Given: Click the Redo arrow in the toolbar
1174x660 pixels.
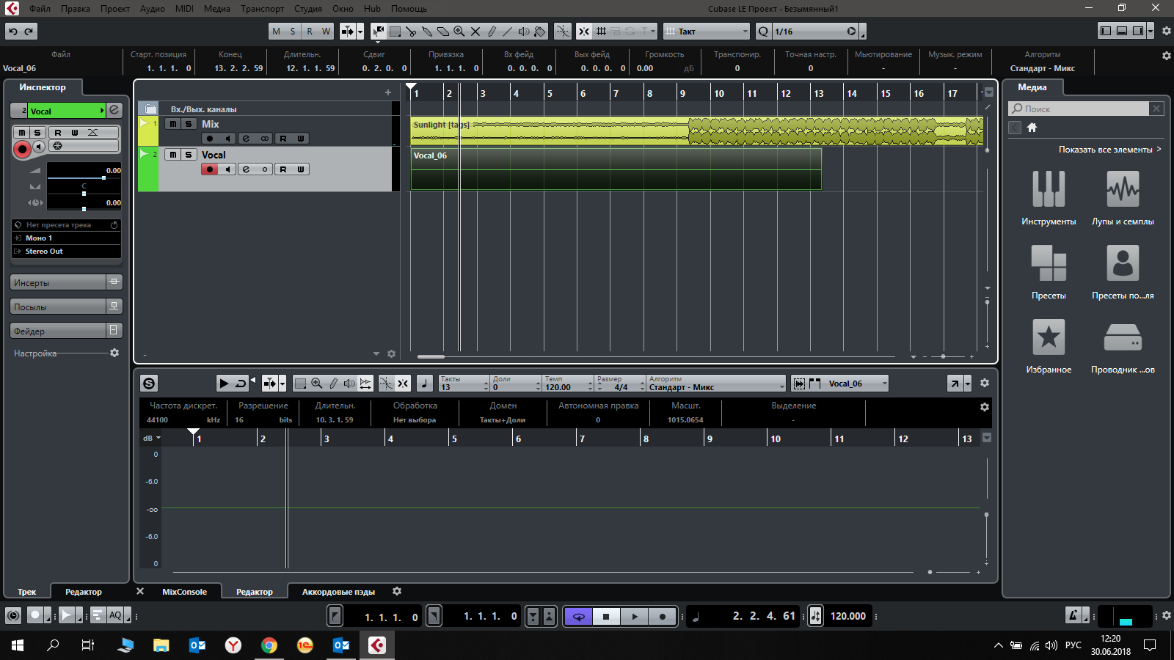Looking at the screenshot, I should pyautogui.click(x=29, y=32).
